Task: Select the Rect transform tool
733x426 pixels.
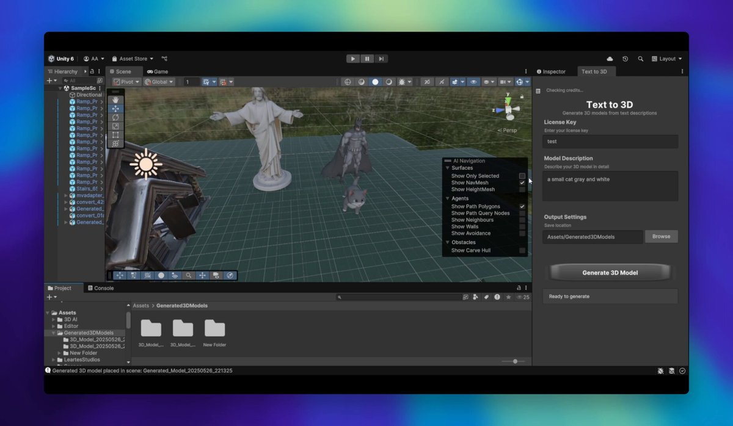Action: 115,135
